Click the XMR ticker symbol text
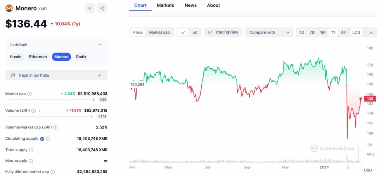Image resolution: width=384 pixels, height=176 pixels. (x=42, y=9)
